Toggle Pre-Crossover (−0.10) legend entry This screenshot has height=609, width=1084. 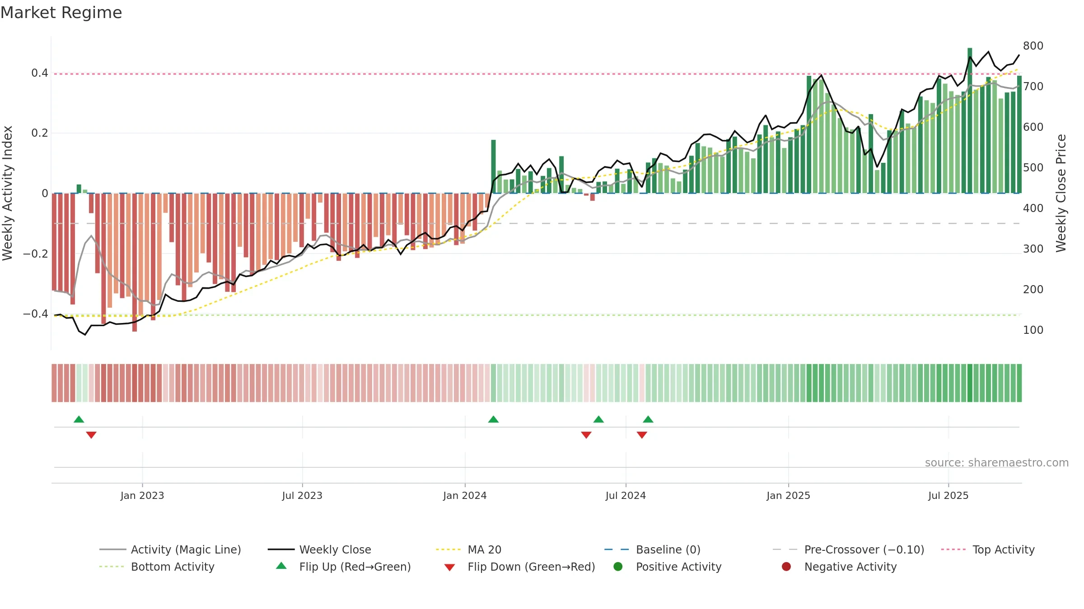[x=848, y=549]
